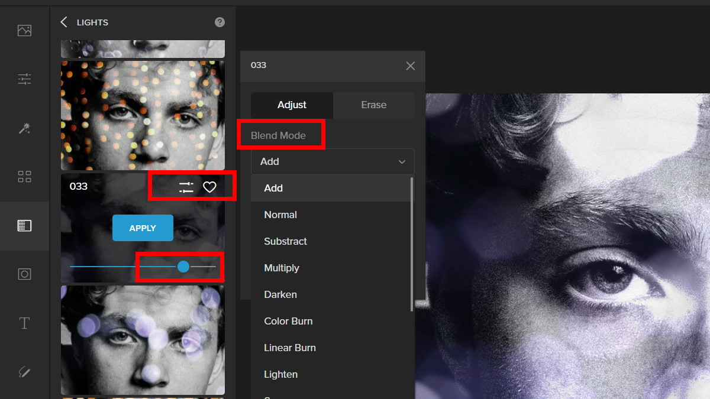Select the orange bokeh lights thumbnail

coord(143,115)
